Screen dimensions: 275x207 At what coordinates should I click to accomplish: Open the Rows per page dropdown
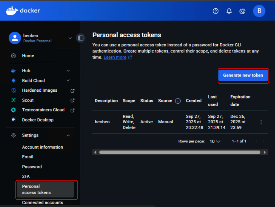click(x=215, y=141)
